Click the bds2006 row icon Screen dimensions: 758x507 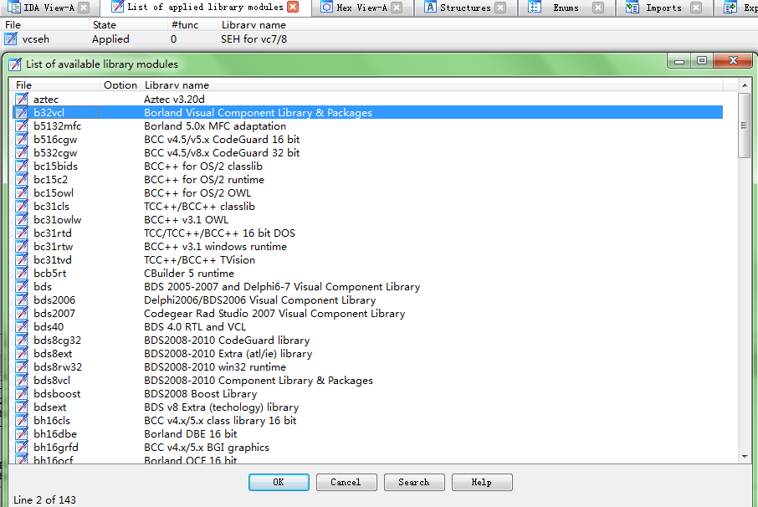pos(21,300)
